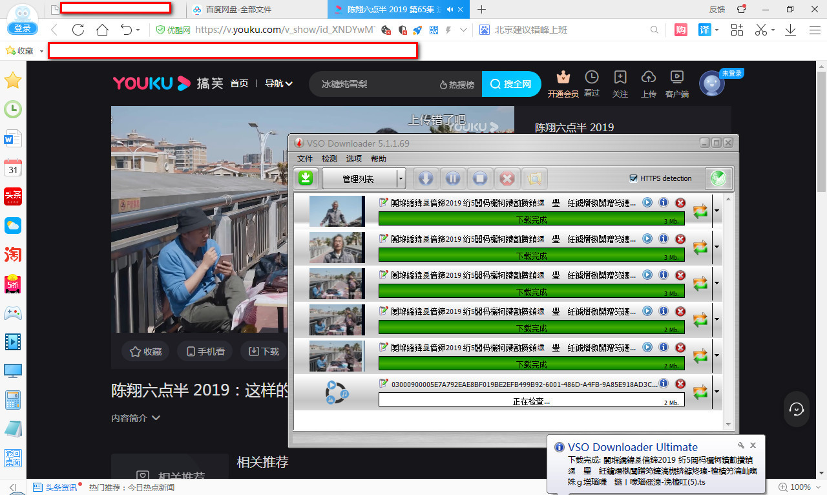Click the 正在检查 progress bar

pos(531,400)
